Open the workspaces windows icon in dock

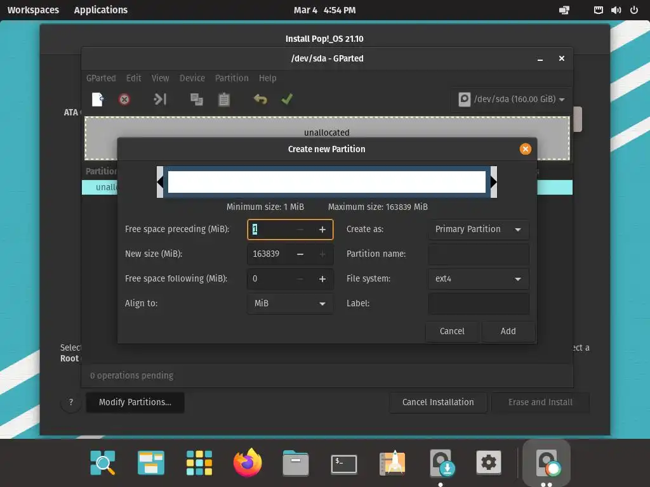pos(151,462)
